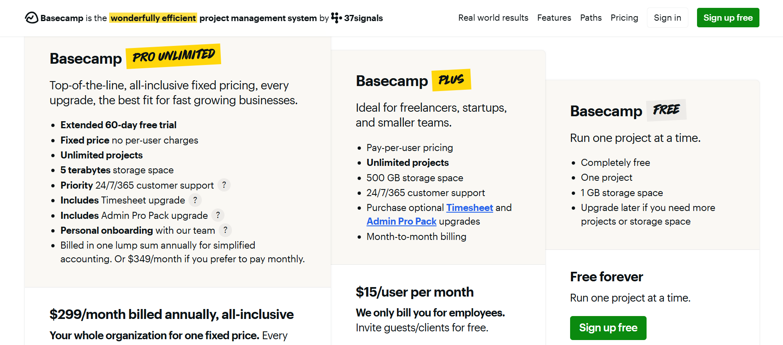The image size is (783, 345).
Task: Select 'Month-to-month billing' item
Action: tap(416, 237)
